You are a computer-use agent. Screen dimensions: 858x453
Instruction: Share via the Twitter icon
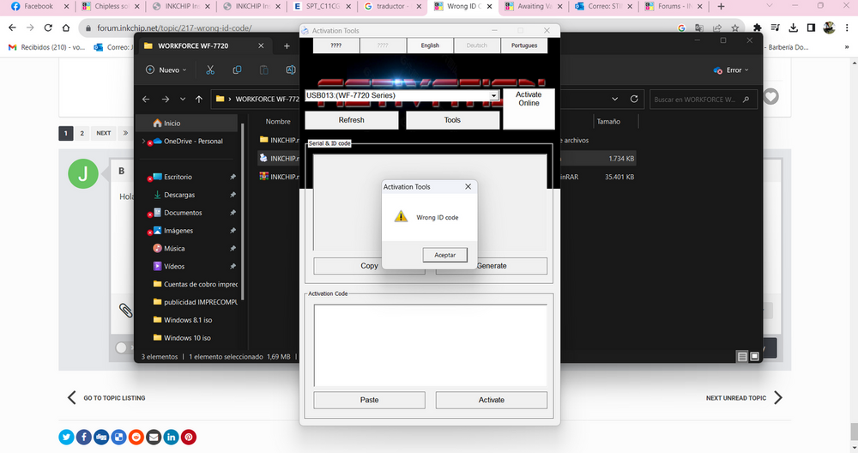tap(66, 438)
